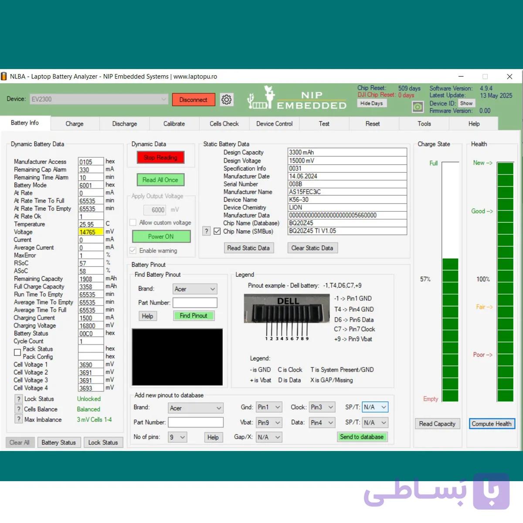Click the Compute Health button
This screenshot has height=523, width=523.
[x=492, y=424]
